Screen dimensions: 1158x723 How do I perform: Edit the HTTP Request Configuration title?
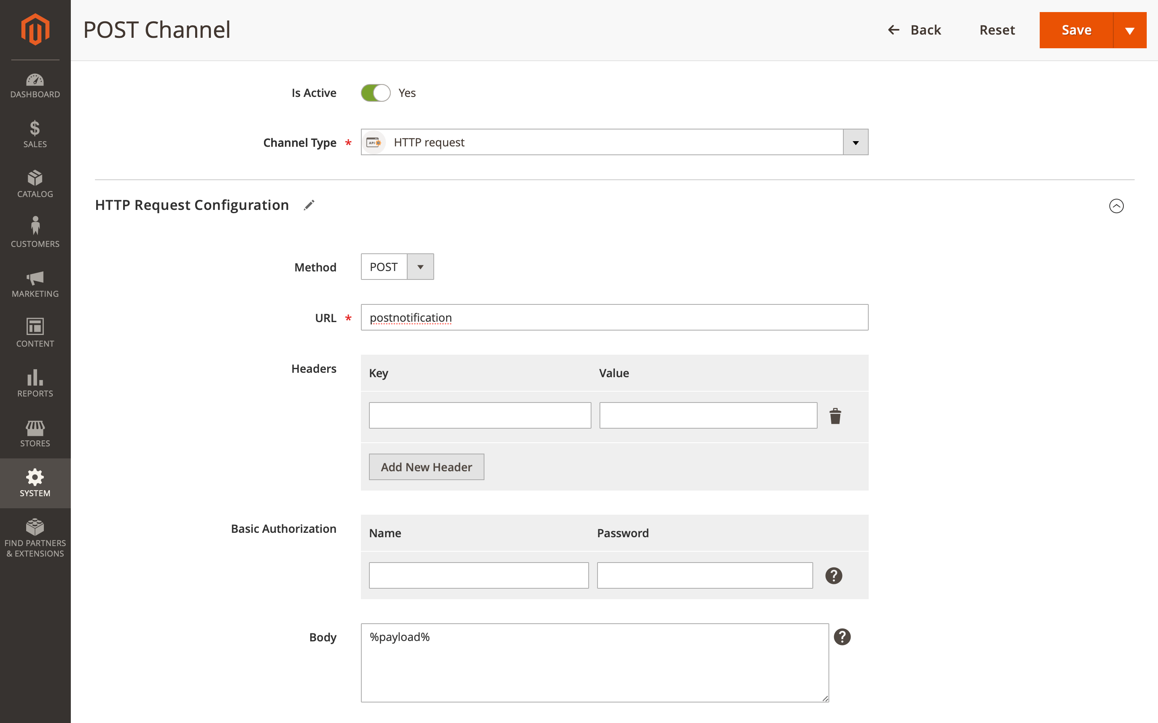pos(309,205)
